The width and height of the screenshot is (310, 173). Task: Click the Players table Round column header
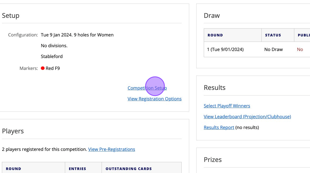[x=13, y=169]
